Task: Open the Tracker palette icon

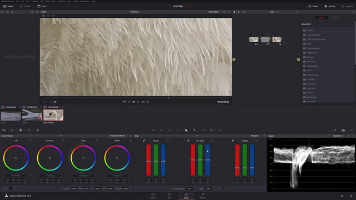Action: tap(178, 130)
